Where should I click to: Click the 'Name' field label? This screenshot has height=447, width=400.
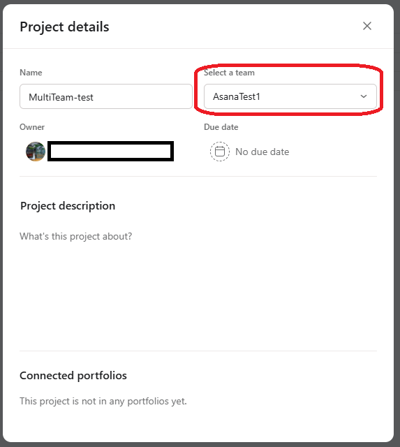pyautogui.click(x=31, y=73)
